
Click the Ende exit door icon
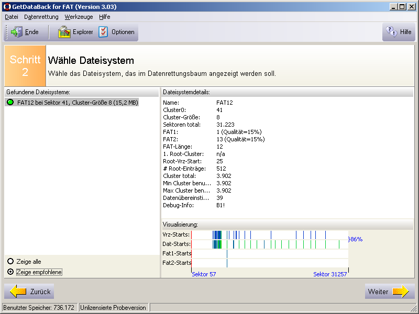[17, 32]
